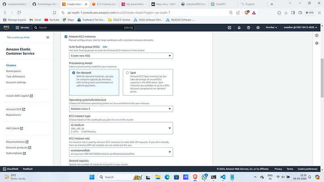Open the Mumbai region selector

tap(271, 27)
